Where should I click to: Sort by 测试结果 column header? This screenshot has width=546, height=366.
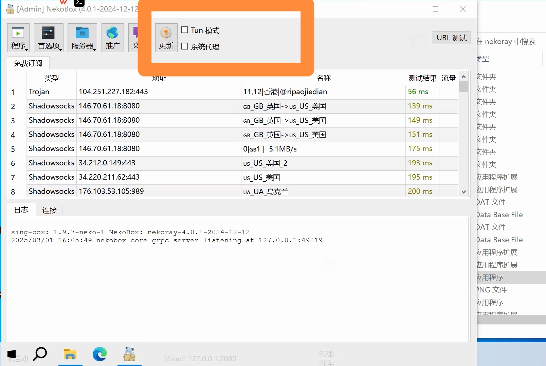click(x=422, y=78)
